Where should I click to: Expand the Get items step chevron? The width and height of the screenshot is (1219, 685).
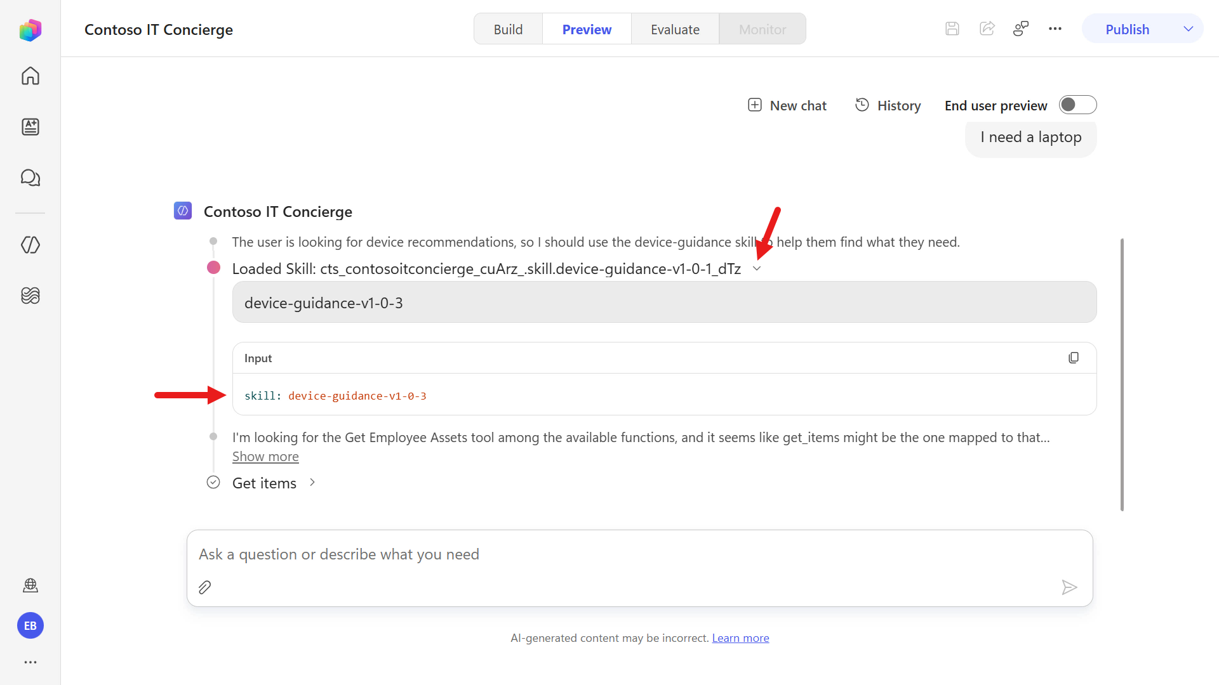(x=312, y=483)
